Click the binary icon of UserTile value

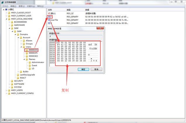[x=49, y=20]
